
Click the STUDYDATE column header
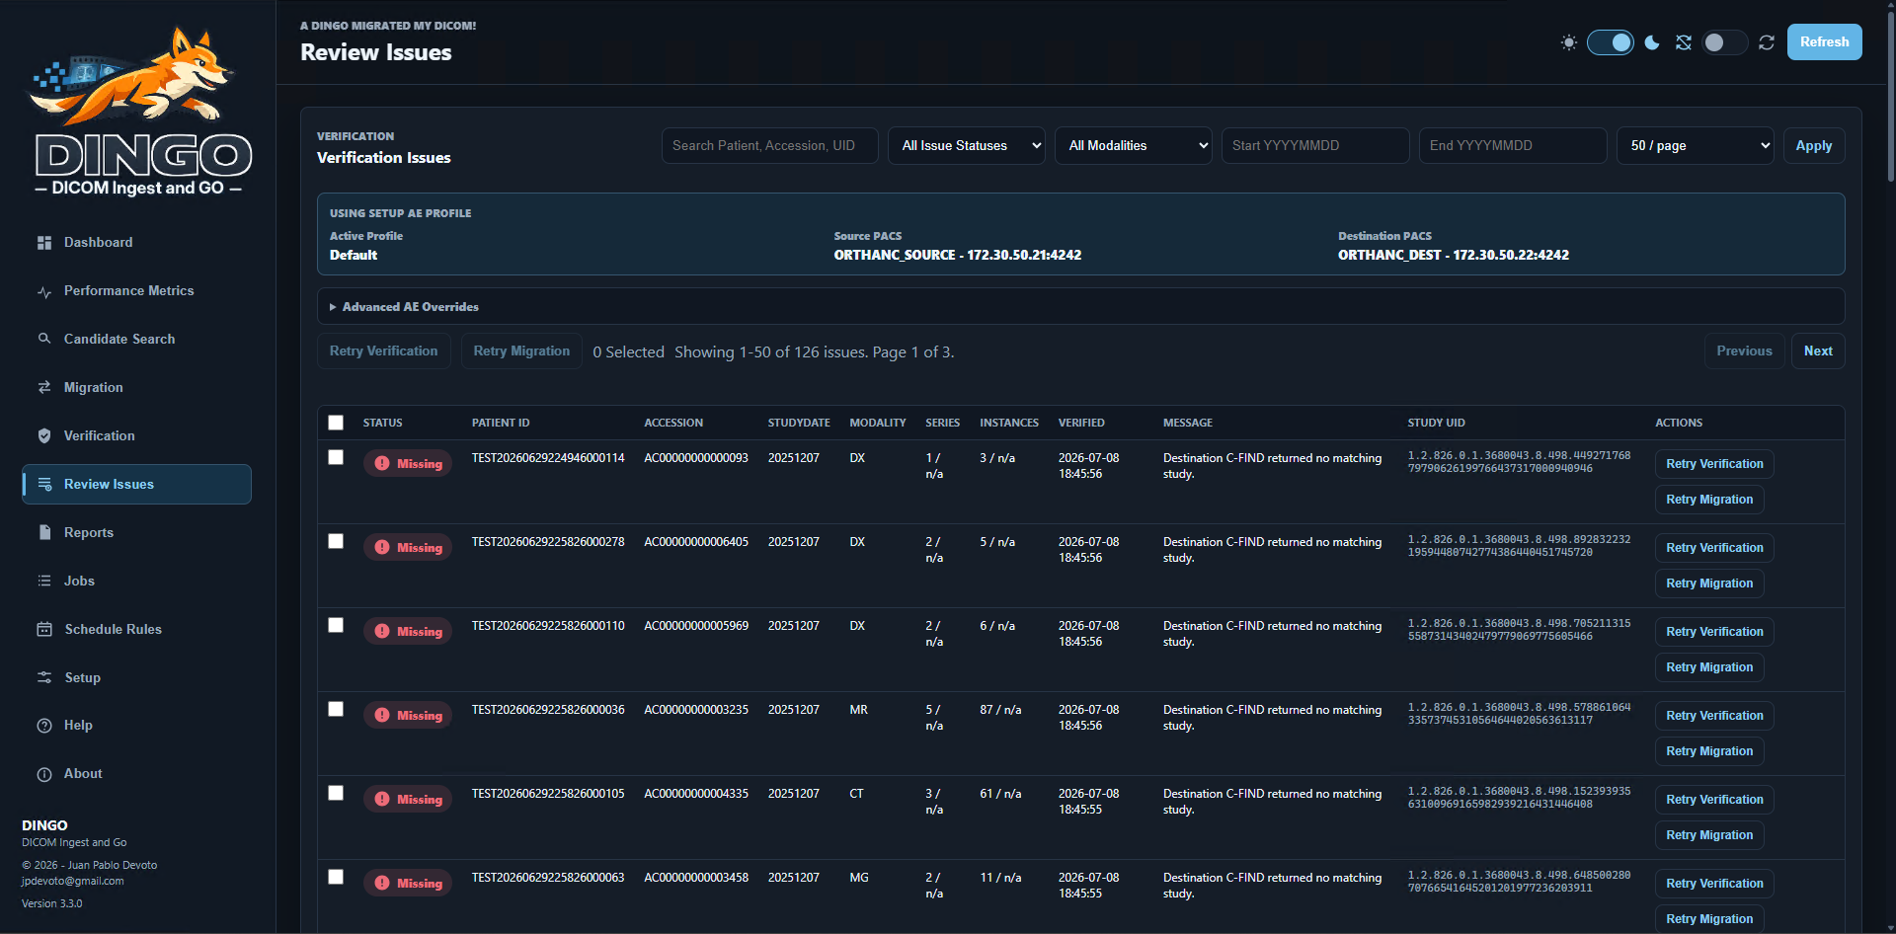799,423
